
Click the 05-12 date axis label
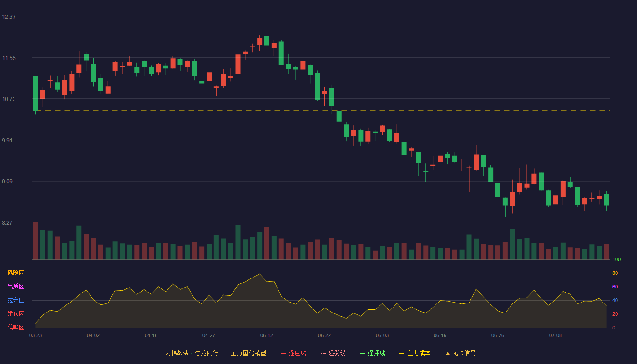point(267,335)
